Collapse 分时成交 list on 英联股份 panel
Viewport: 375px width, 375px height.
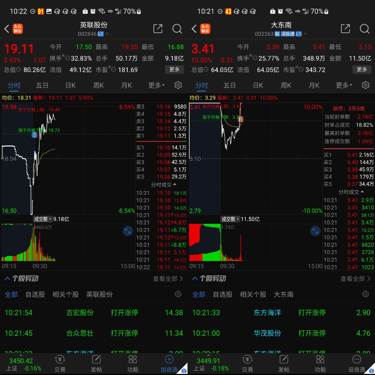coord(164,185)
